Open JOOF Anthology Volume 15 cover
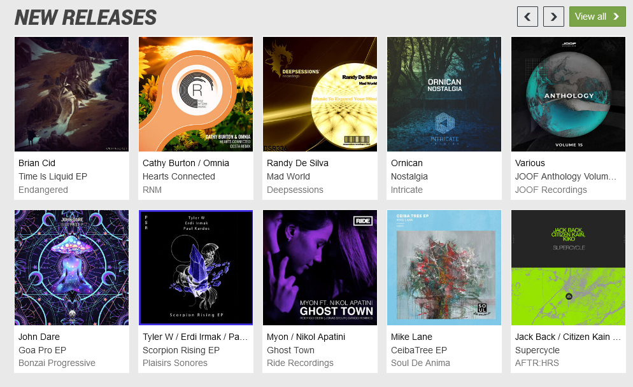The image size is (633, 387). [x=568, y=94]
